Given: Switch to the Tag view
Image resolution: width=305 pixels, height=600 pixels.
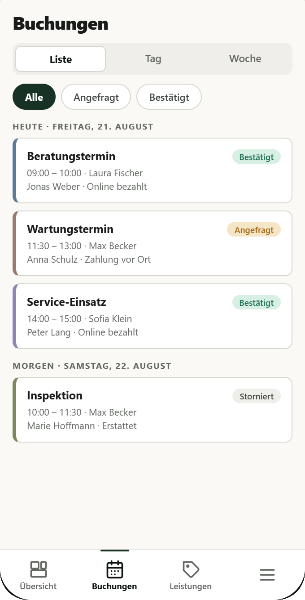Looking at the screenshot, I should 153,59.
